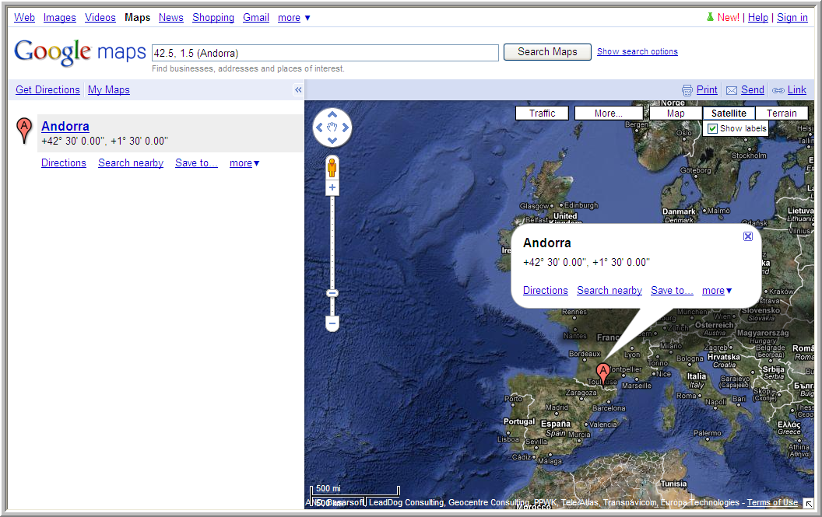Click the zoom out minus button

click(332, 323)
